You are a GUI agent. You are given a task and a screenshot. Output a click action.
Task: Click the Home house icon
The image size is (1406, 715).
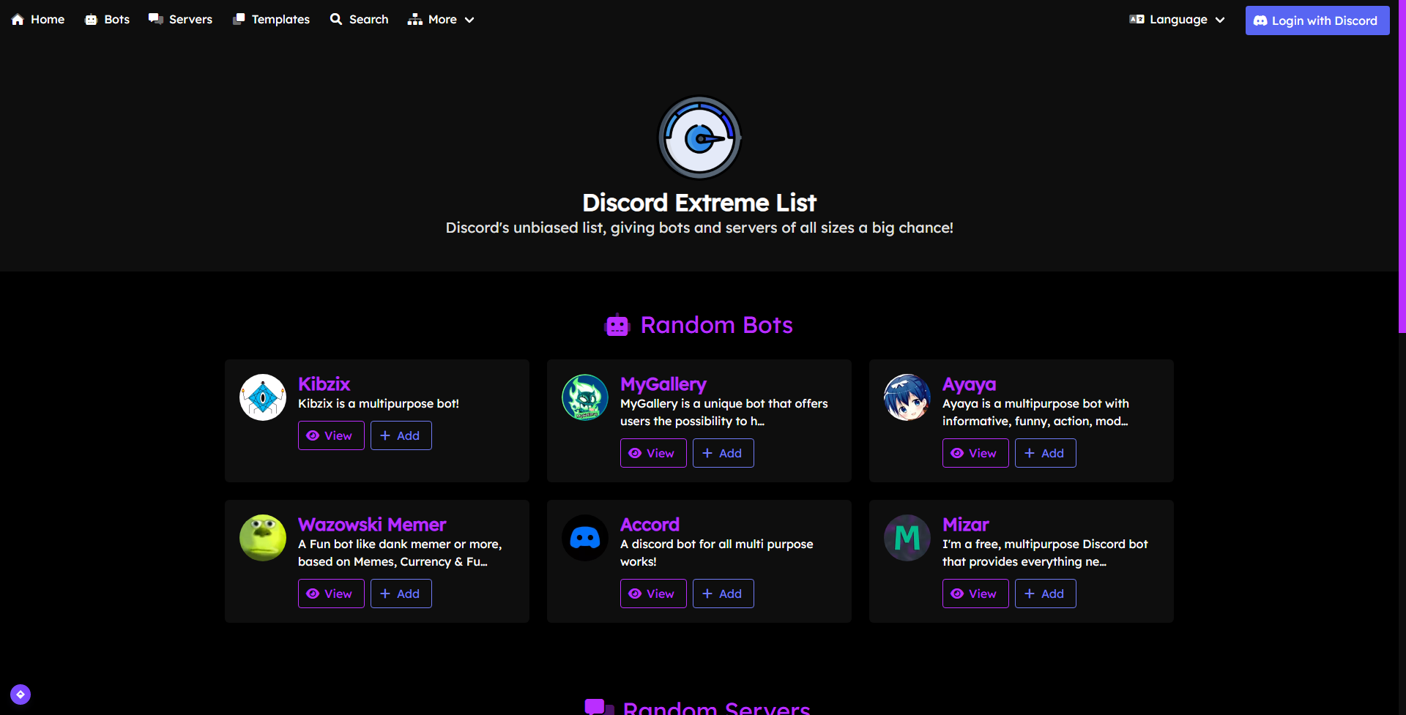click(x=18, y=20)
